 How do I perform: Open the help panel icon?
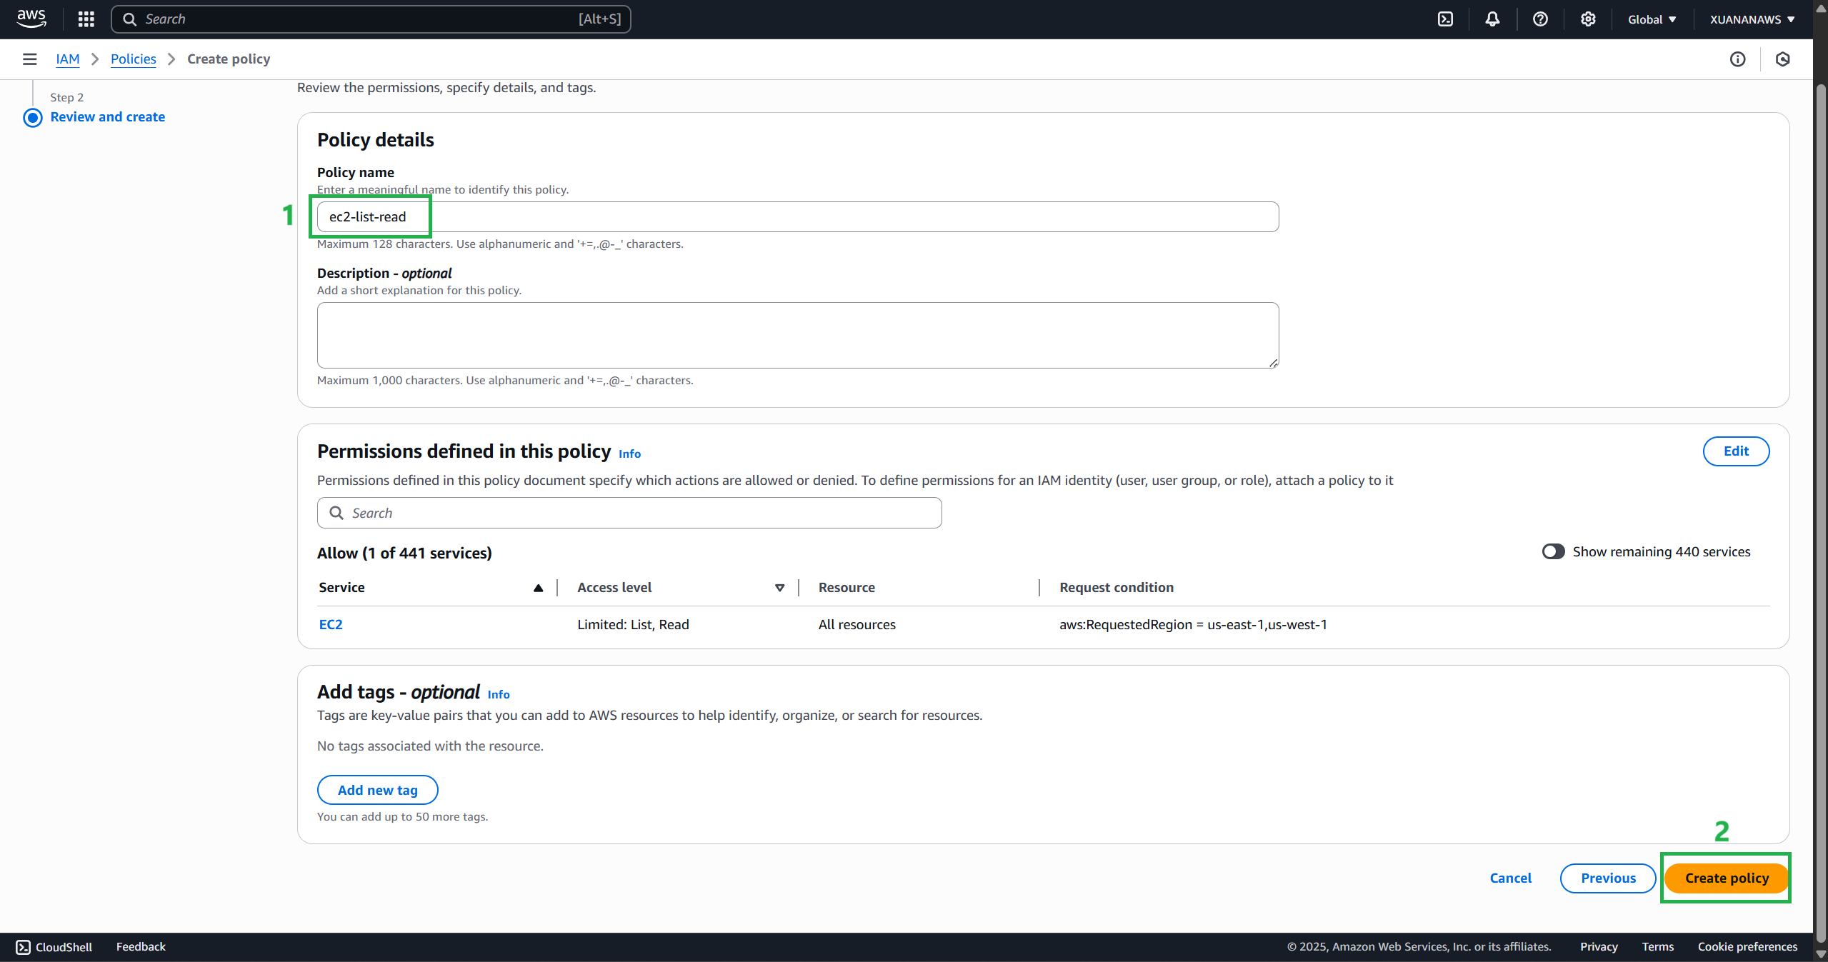point(1540,19)
